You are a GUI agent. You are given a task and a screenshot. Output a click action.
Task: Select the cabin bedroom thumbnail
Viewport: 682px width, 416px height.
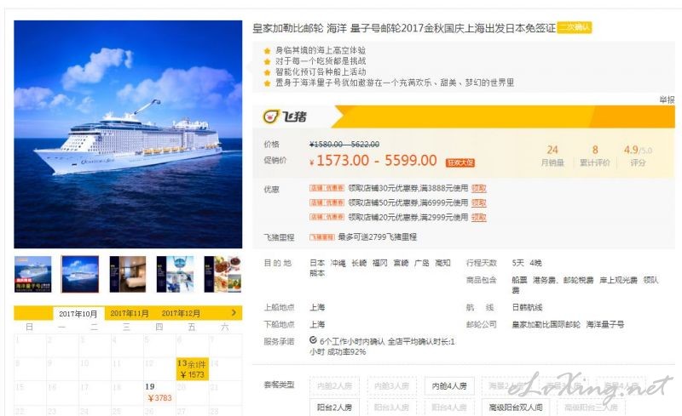coord(127,274)
